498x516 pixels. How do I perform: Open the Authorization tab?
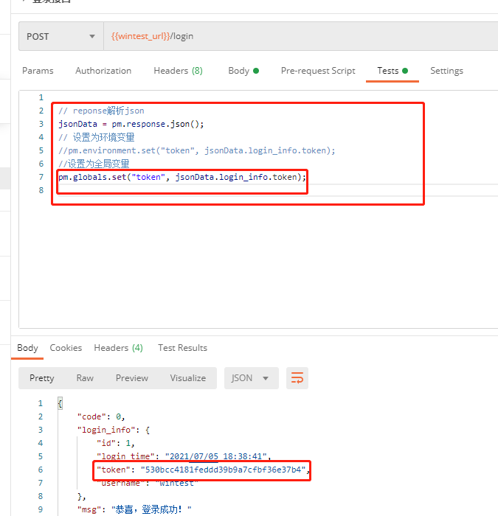click(x=103, y=71)
